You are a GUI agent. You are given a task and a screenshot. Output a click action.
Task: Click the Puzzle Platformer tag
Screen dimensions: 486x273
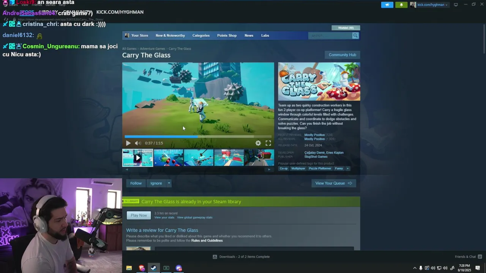point(320,168)
